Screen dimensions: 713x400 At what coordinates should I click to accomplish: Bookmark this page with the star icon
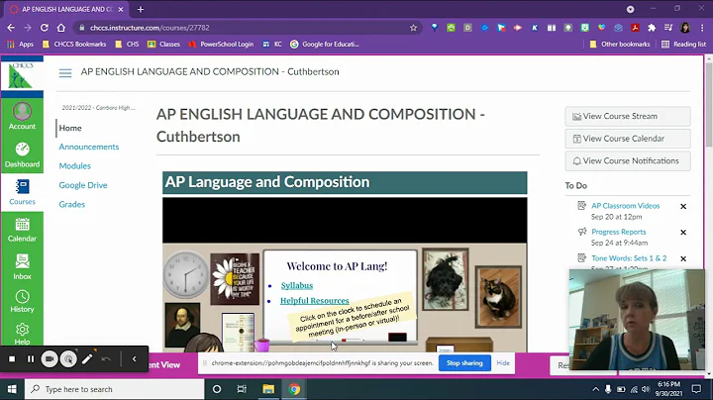point(413,28)
